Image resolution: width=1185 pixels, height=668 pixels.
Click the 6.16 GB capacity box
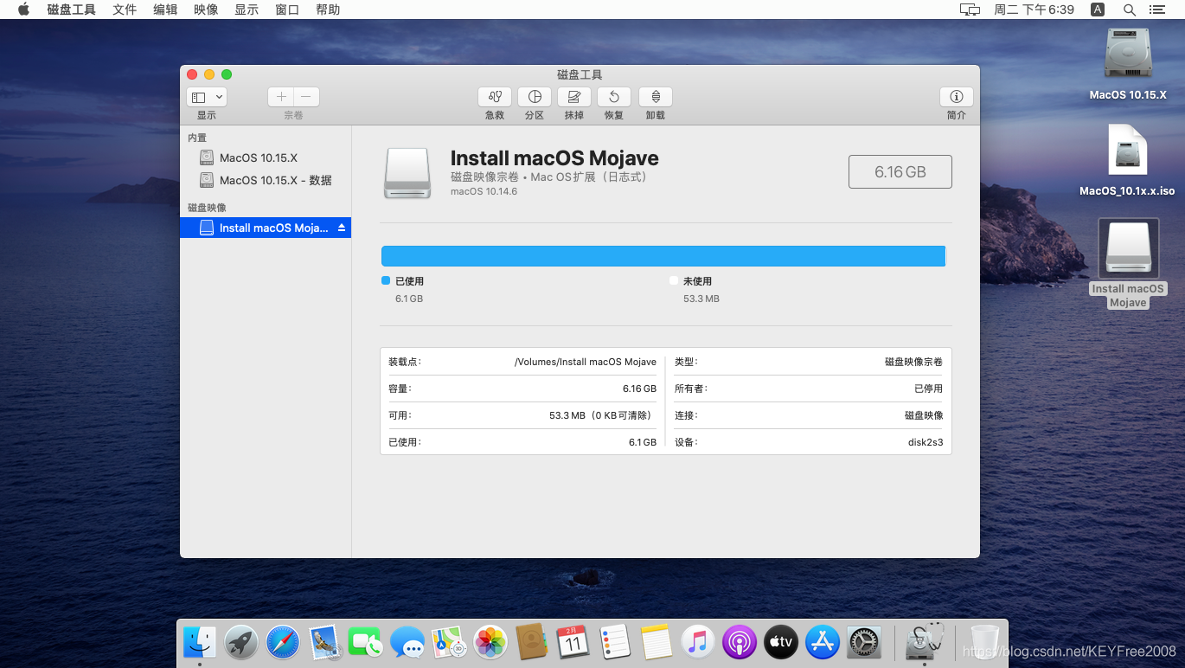[x=900, y=172]
